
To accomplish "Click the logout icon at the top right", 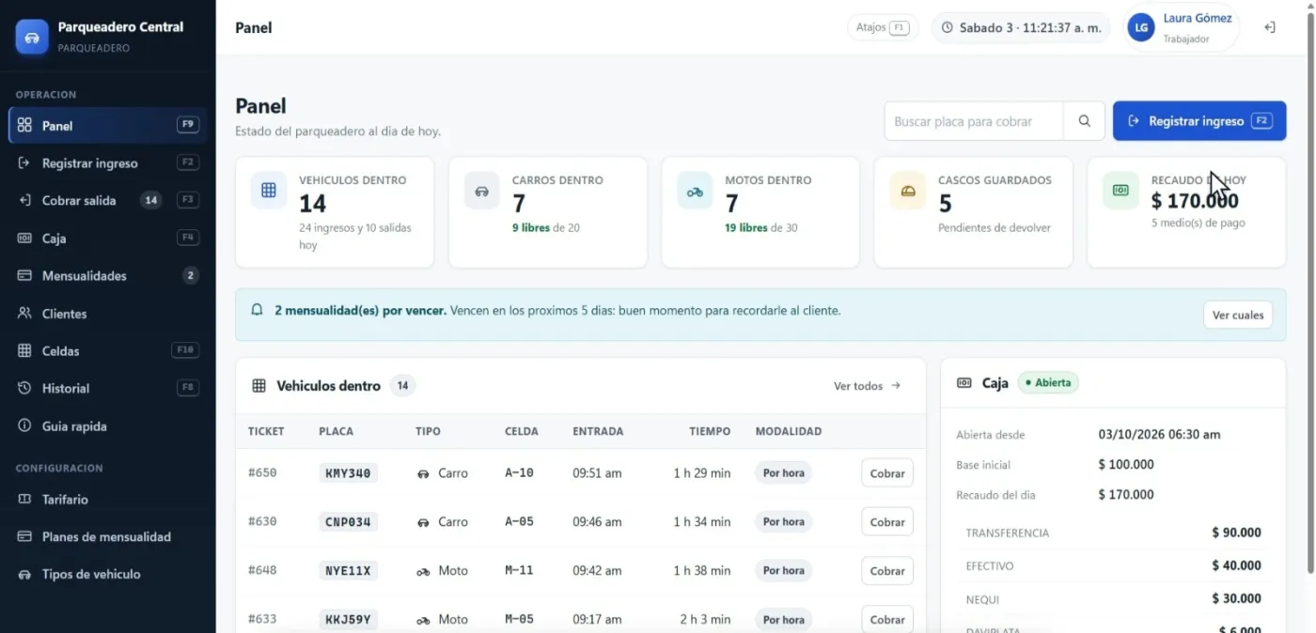I will coord(1270,27).
